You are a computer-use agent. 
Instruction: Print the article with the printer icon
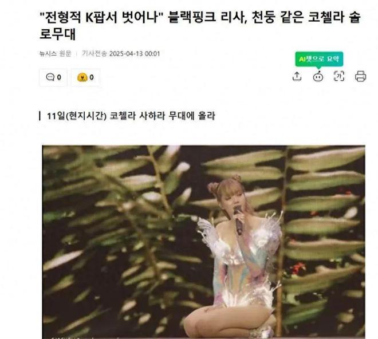point(360,76)
